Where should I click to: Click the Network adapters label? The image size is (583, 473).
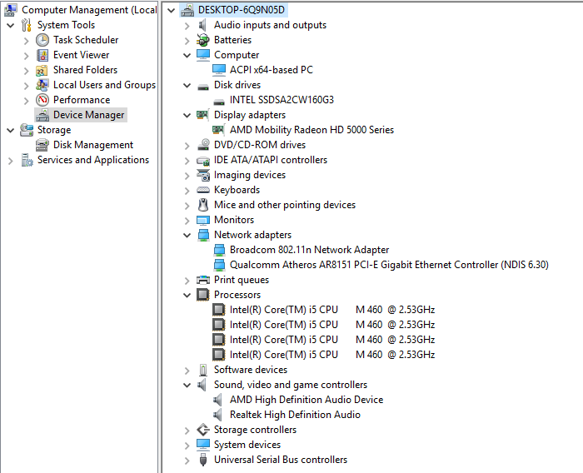pos(252,235)
